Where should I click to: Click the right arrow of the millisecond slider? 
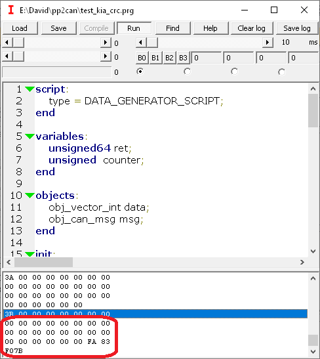click(x=268, y=43)
